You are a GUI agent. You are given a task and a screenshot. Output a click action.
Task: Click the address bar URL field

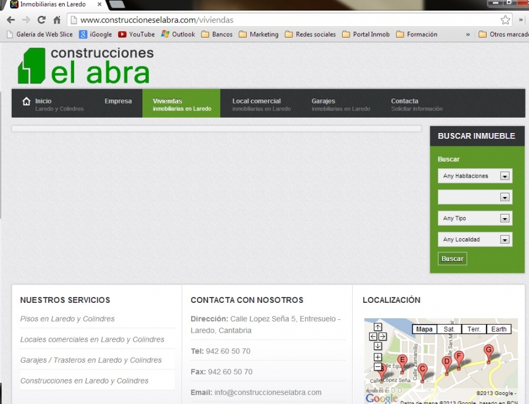click(289, 20)
